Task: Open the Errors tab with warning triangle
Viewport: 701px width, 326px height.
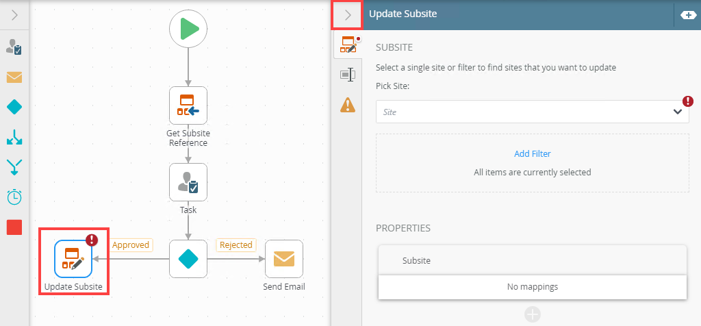Action: tap(348, 105)
